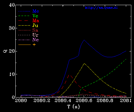Click the orange plus legend symbol
Image resolution: width=134 pixels, height=112 pixels.
click(34, 45)
